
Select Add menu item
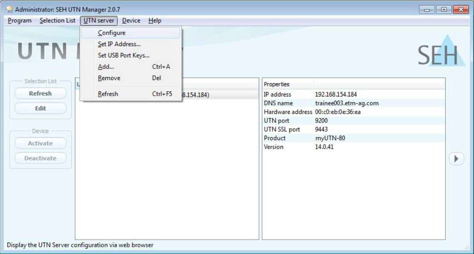pos(106,67)
